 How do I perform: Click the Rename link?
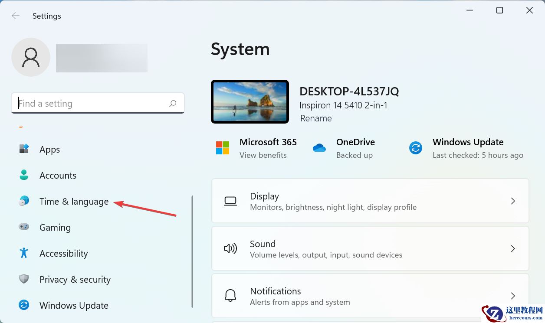pos(316,118)
